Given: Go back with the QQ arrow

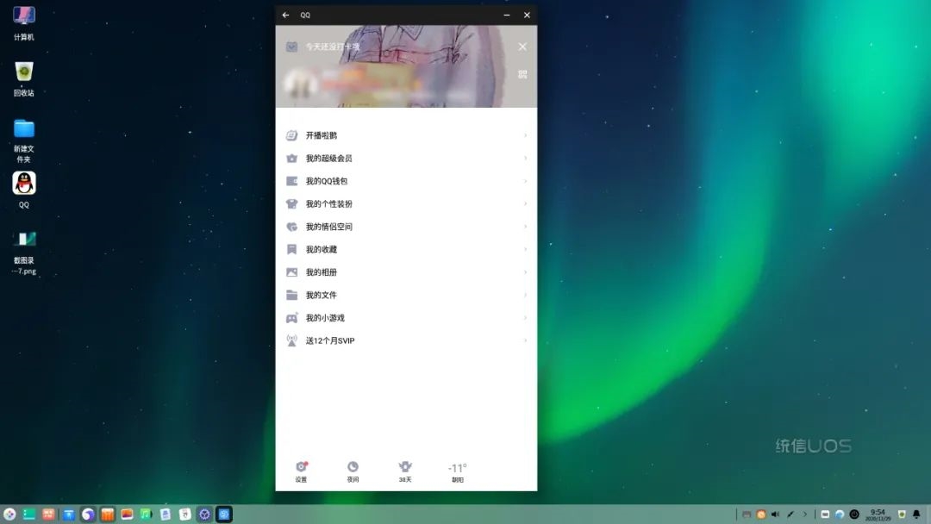Looking at the screenshot, I should (285, 15).
